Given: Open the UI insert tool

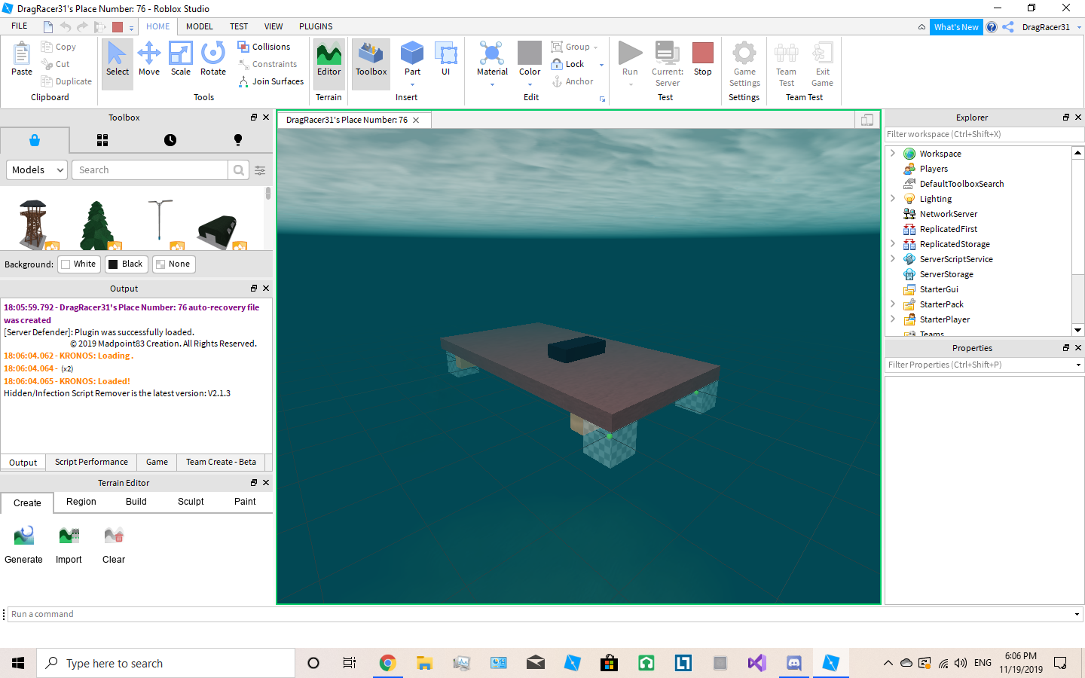Looking at the screenshot, I should tap(446, 59).
